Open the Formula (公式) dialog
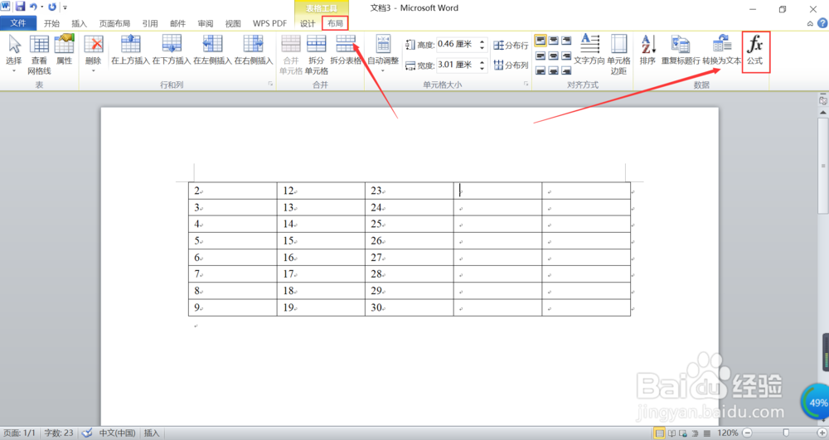829x440 pixels. point(755,50)
